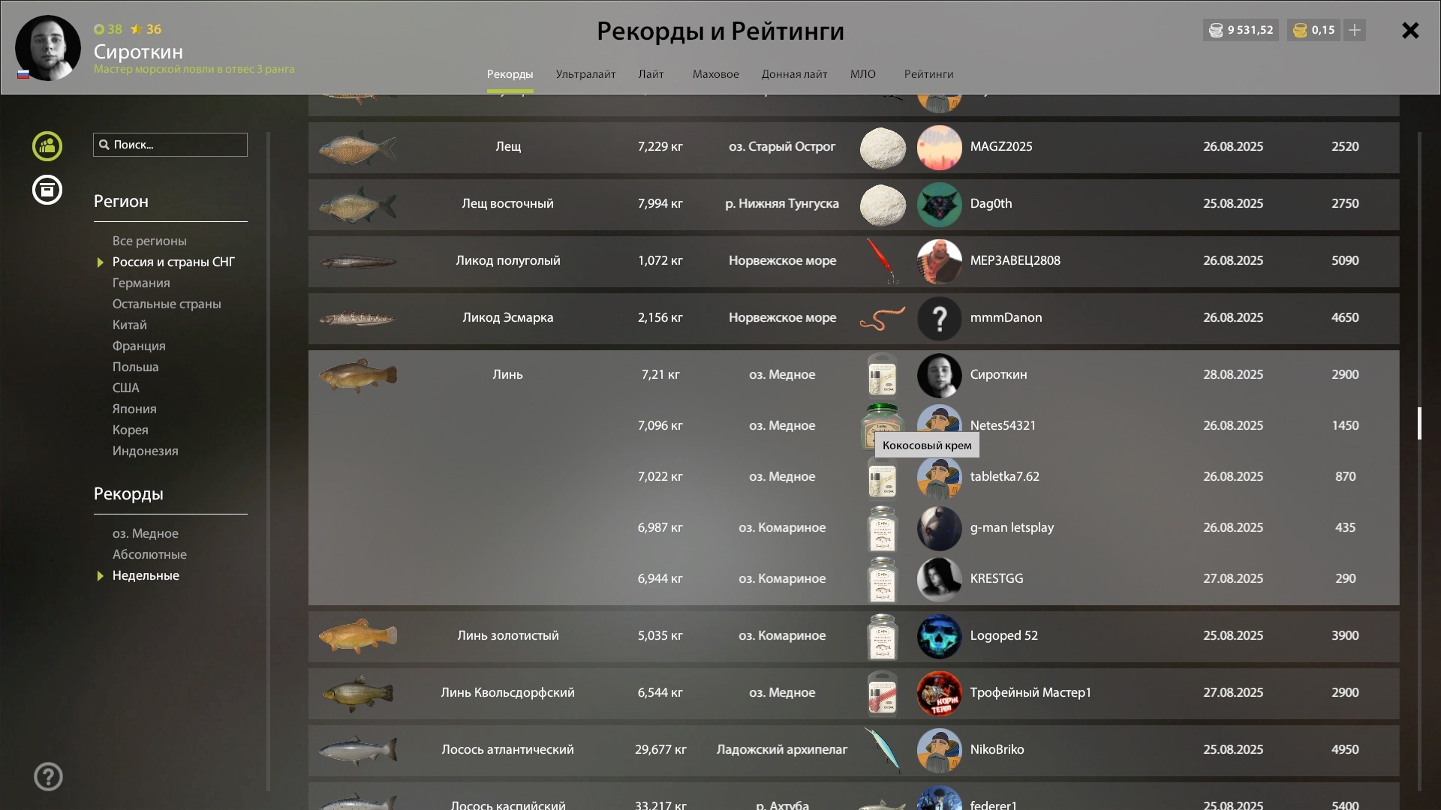1441x810 pixels.
Task: Click the Линь золотистый fish name
Action: pos(508,635)
